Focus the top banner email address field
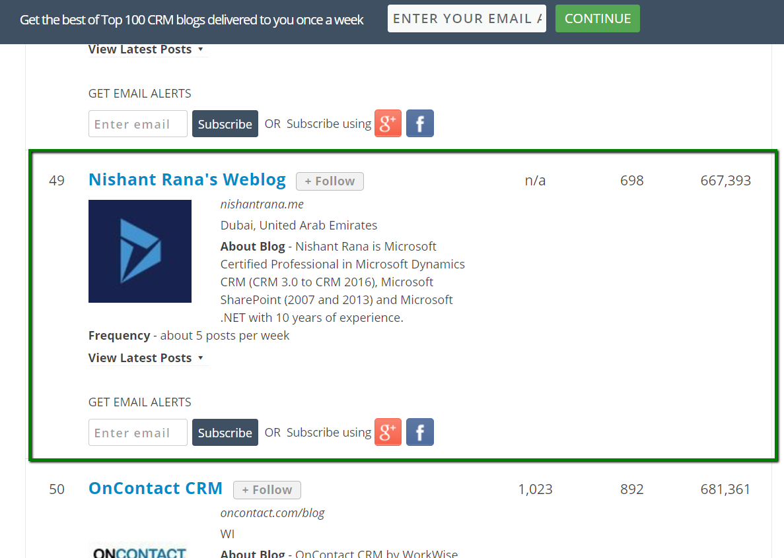This screenshot has height=558, width=784. pyautogui.click(x=466, y=19)
